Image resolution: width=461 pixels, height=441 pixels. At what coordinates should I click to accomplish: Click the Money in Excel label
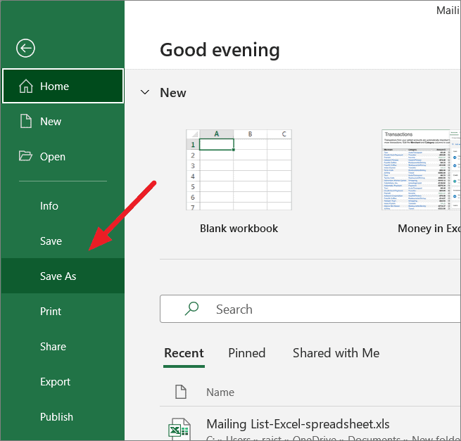coord(429,229)
